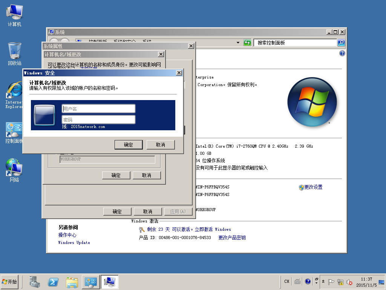Click the Intel Core i7-2760QM processor text
Image resolution: width=386 pixels, height=290 pixels.
tap(254, 146)
